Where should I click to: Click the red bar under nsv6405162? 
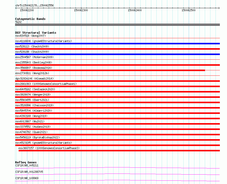point(117,92)
